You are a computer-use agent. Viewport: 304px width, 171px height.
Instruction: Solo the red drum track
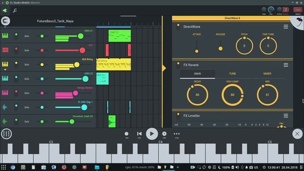(x=27, y=50)
